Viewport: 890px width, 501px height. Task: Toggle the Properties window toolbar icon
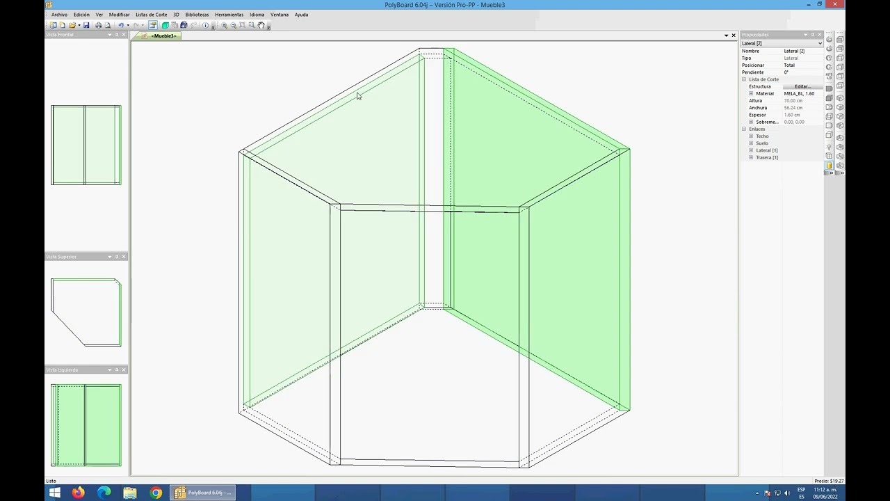[x=153, y=25]
